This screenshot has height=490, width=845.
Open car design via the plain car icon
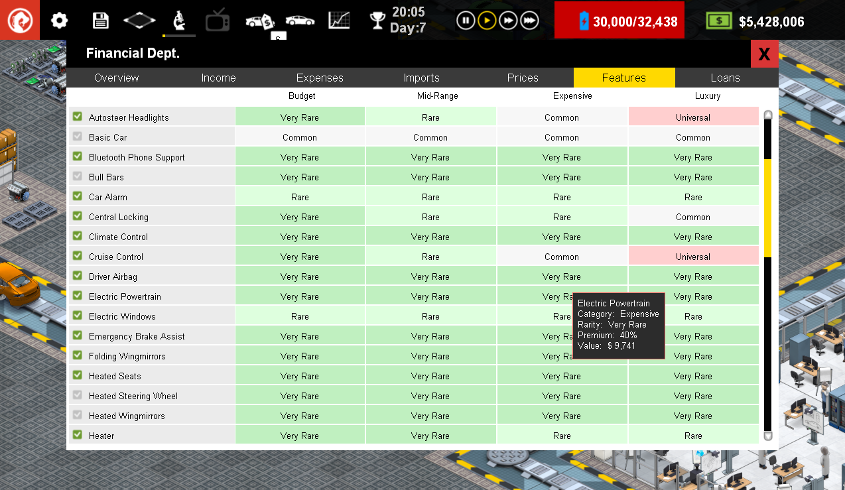pyautogui.click(x=300, y=20)
